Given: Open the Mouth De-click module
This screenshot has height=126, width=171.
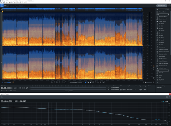Looking at the screenshot, I should (161, 59).
